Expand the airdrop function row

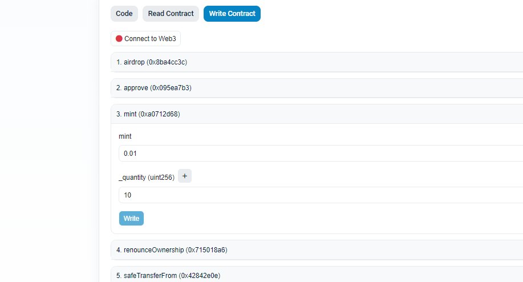click(317, 62)
